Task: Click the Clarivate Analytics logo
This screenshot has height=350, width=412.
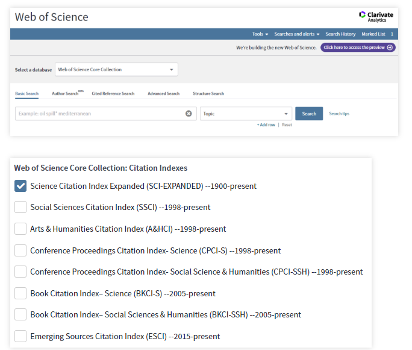Action: (376, 16)
